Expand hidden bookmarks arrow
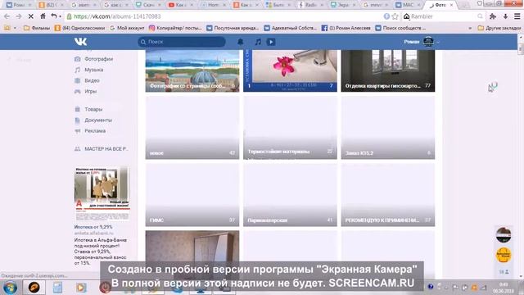The width and height of the screenshot is (524, 295). (x=470, y=28)
